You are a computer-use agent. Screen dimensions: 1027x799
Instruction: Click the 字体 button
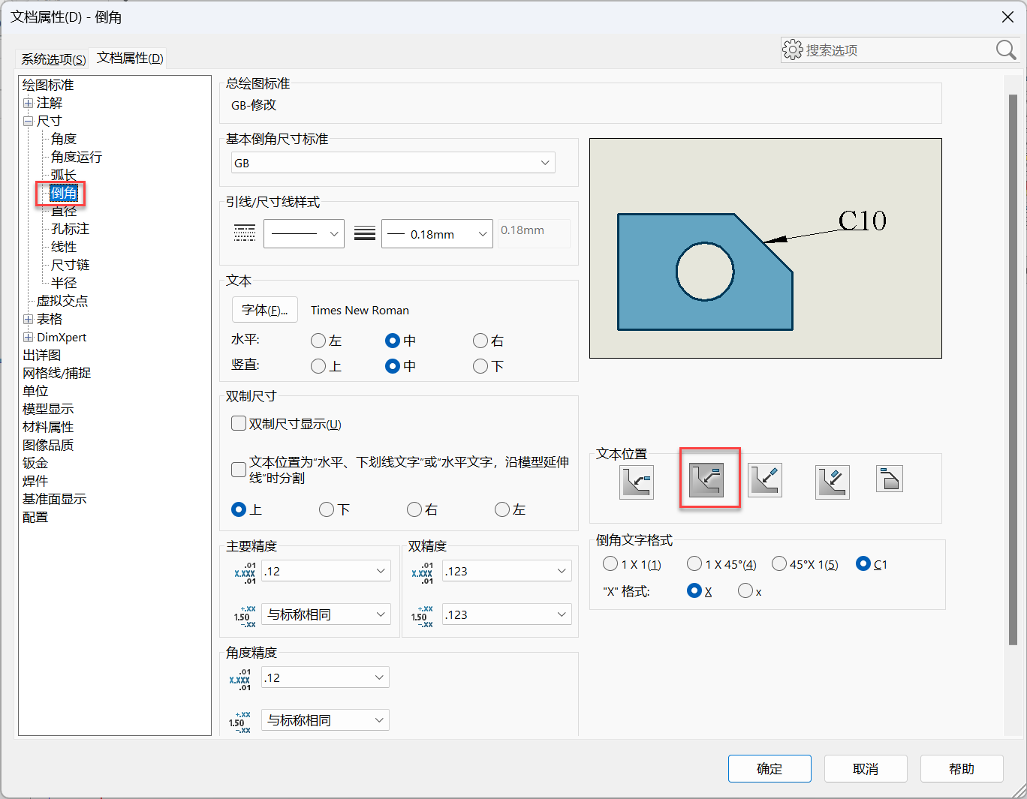point(264,310)
